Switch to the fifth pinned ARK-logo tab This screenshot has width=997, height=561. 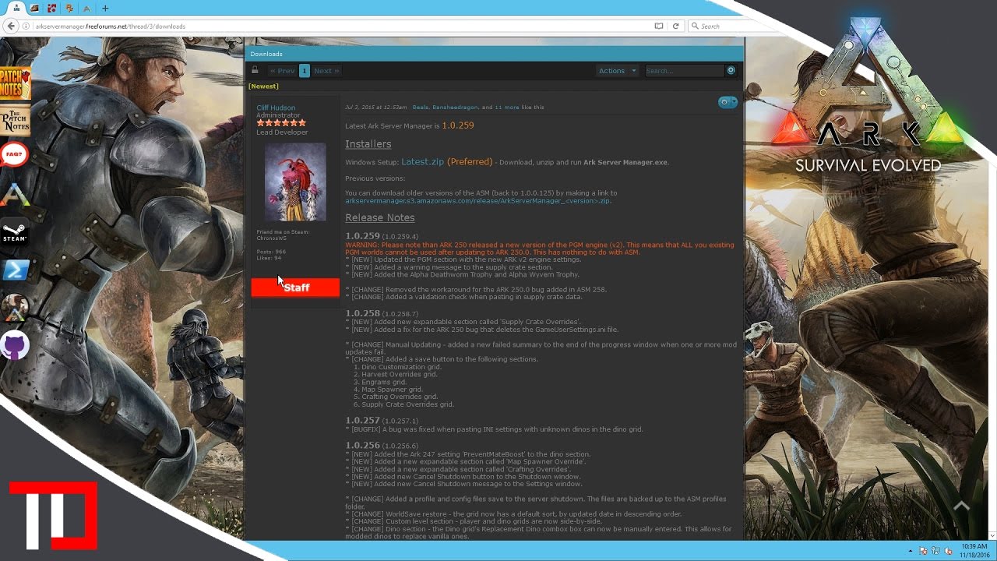pos(86,9)
